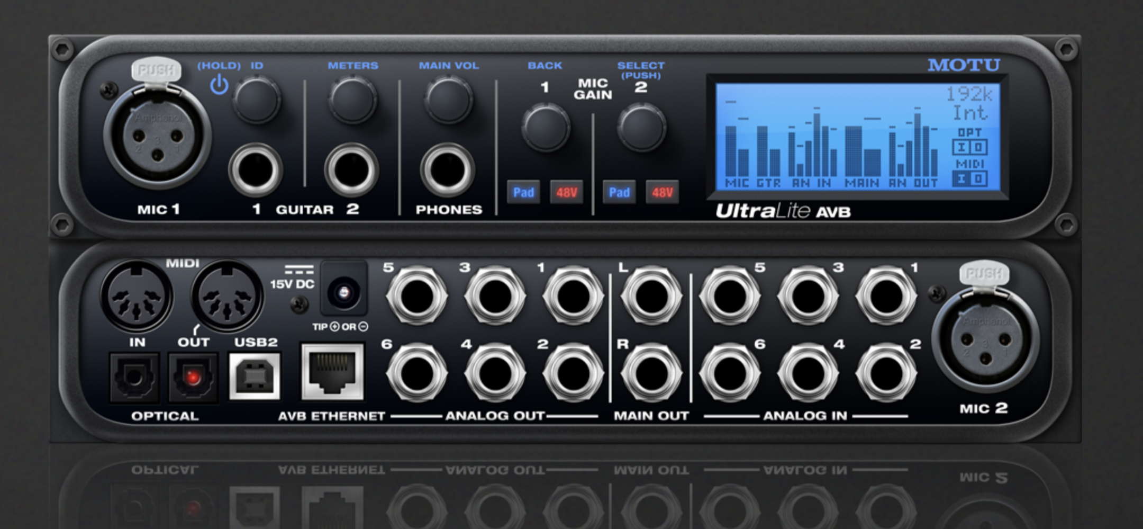Click the blue power icon
This screenshot has width=1143, height=529.
pos(219,85)
